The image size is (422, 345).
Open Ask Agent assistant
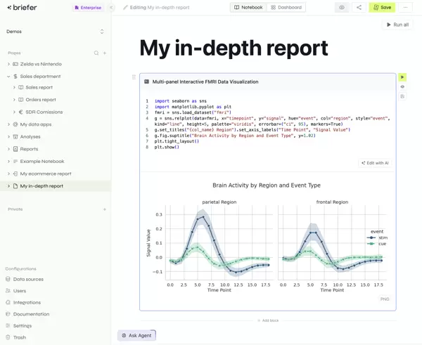[x=136, y=335]
